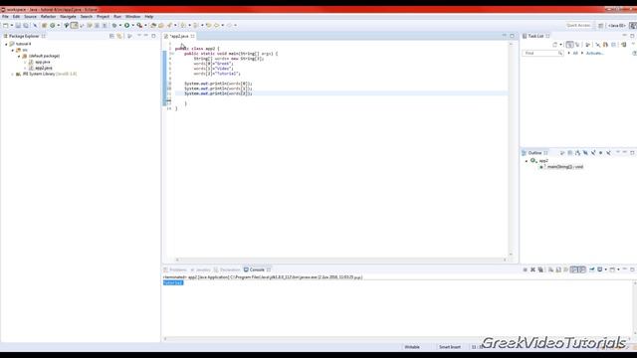
Task: Click the Forward navigation arrow
Action: click(x=229, y=25)
